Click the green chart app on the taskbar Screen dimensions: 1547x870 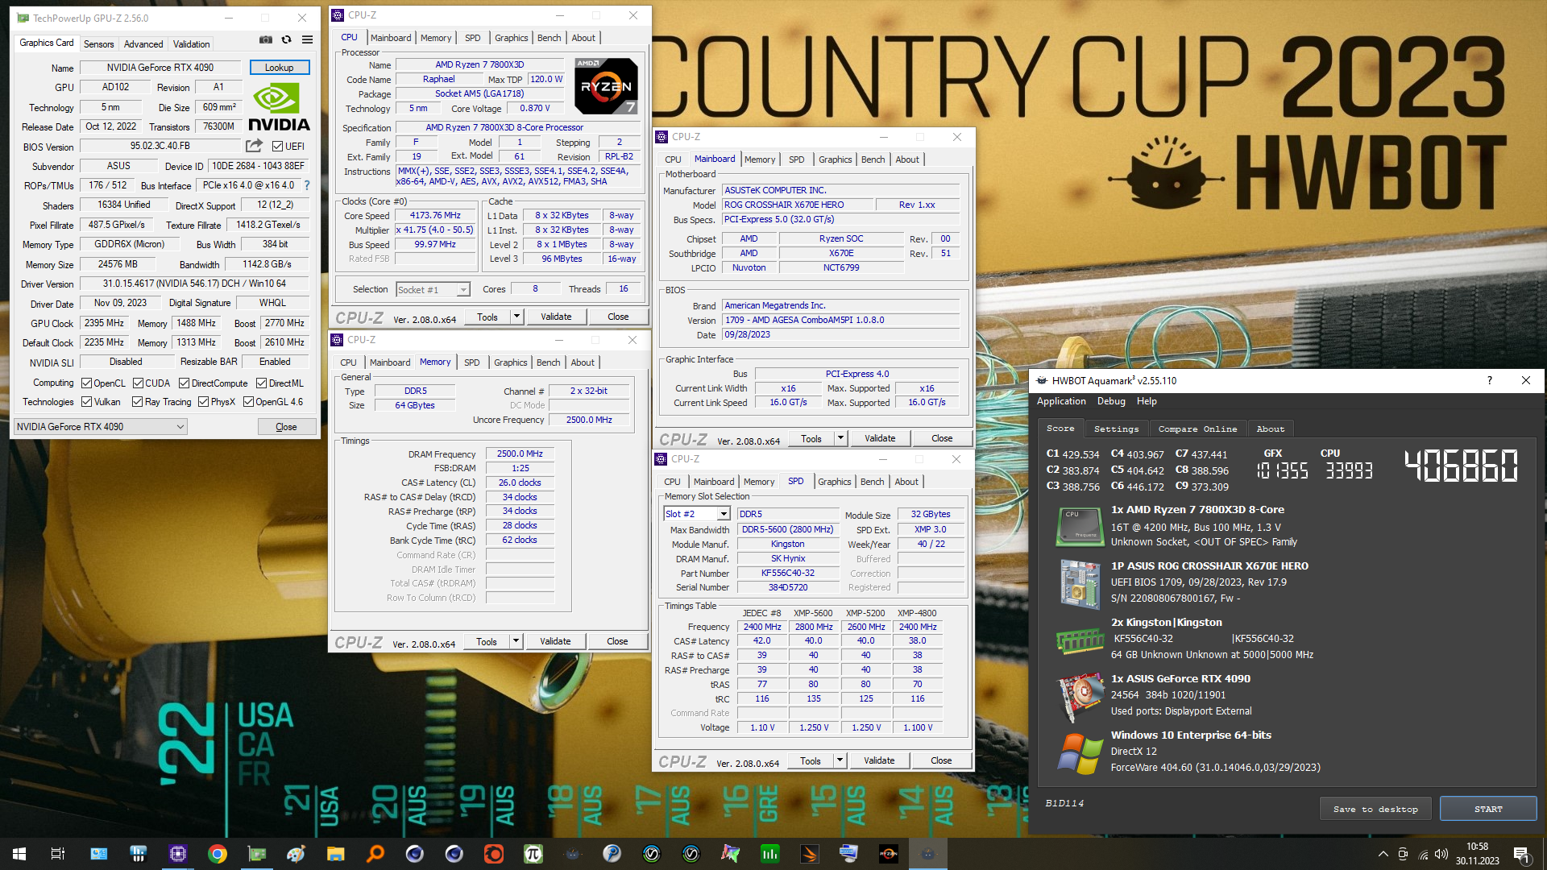tap(770, 854)
